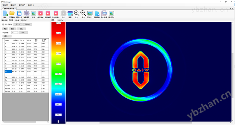Image resolution: width=235 pixels, height=125 pixels.
Task: Click the Delete (删除) button
Action: (x=12, y=29)
